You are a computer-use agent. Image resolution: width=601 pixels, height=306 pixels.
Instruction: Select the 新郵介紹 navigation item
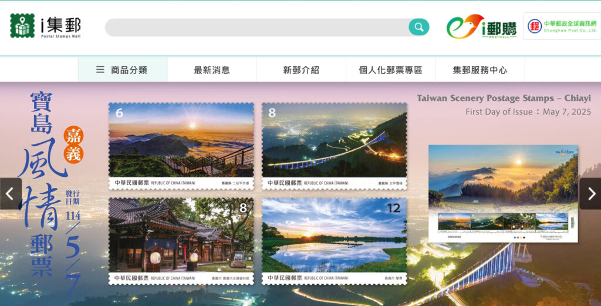(x=301, y=70)
